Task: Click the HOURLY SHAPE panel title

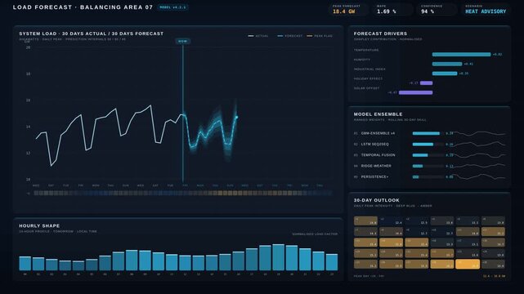Action: tap(39, 226)
